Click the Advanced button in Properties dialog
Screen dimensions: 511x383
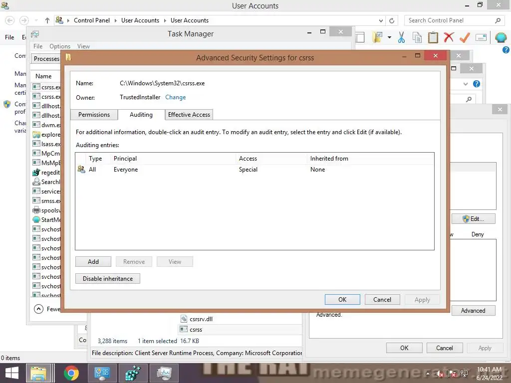click(x=473, y=311)
